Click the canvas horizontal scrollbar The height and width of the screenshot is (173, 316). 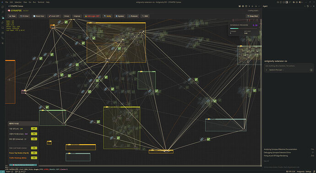coord(133,166)
